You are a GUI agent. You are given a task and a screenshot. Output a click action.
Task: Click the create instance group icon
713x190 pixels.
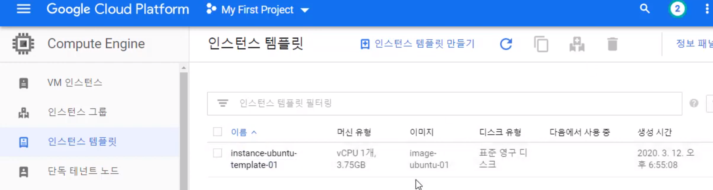pos(577,44)
